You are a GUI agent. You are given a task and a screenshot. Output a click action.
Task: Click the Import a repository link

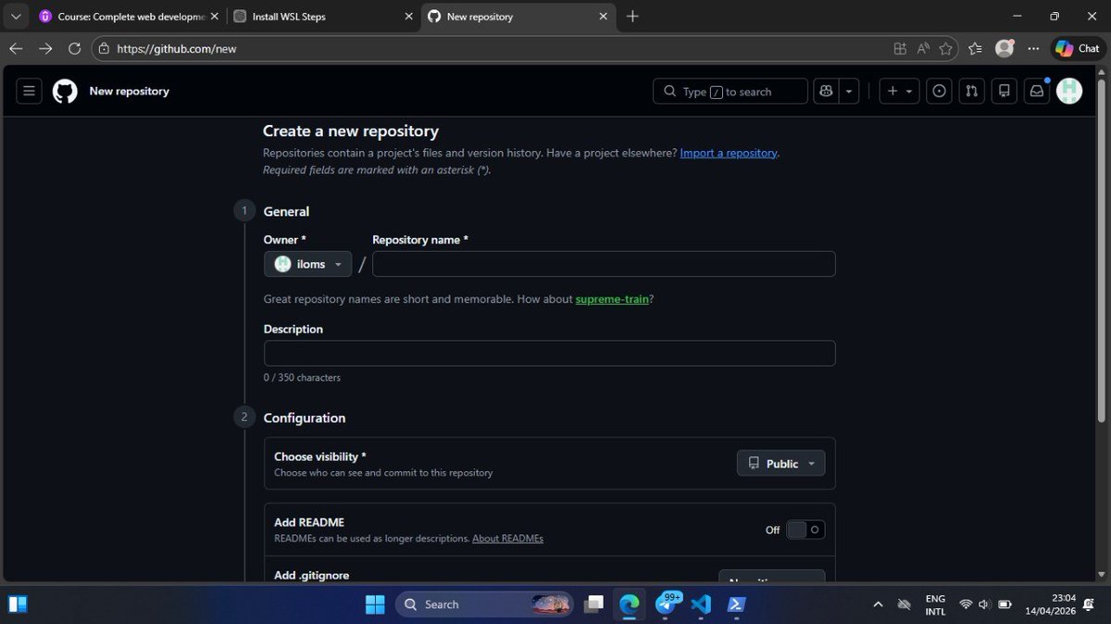728,152
